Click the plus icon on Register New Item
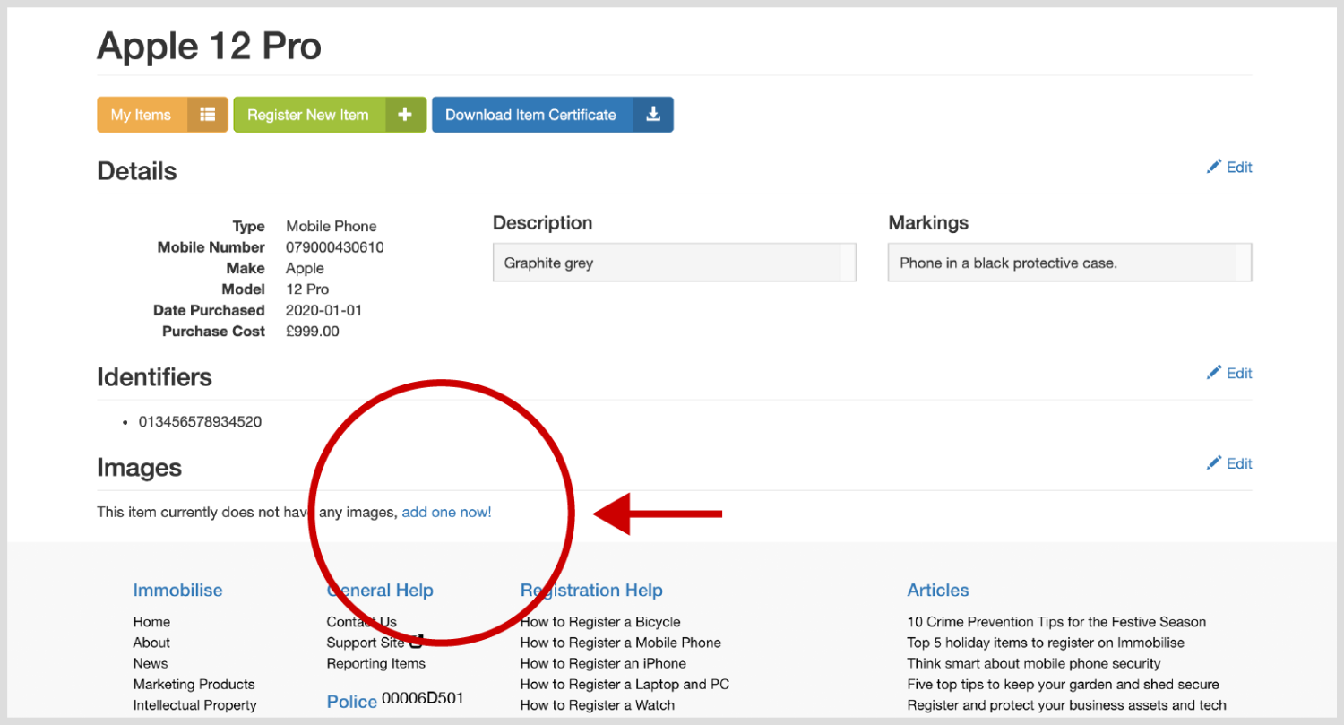Viewport: 1344px width, 725px height. click(x=405, y=115)
